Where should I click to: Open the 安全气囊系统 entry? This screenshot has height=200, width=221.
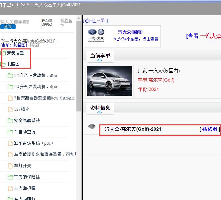[x=27, y=120]
